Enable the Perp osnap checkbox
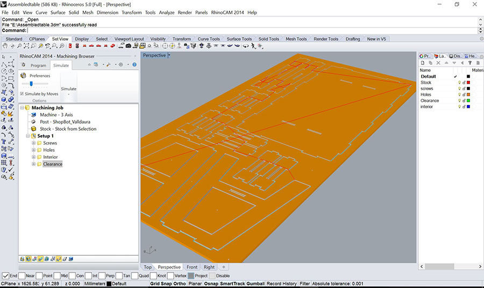Viewport: 484px width, 288px height. point(102,276)
